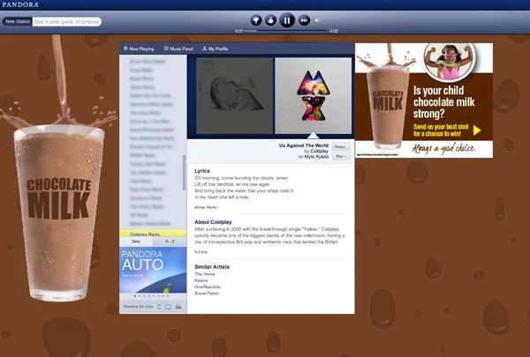Image resolution: width=530 pixels, height=357 pixels.
Task: Open the Now Playing tab
Action: 139,49
